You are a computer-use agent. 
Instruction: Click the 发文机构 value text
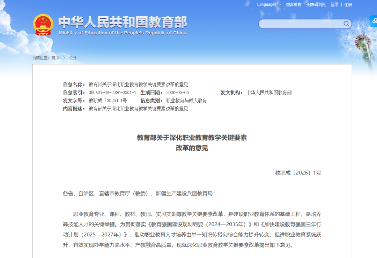(269, 93)
